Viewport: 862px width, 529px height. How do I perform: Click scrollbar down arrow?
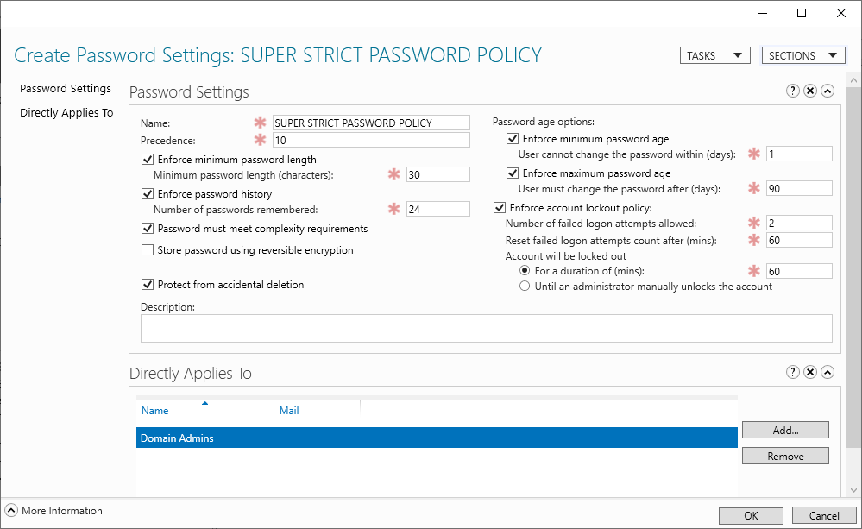(x=853, y=490)
